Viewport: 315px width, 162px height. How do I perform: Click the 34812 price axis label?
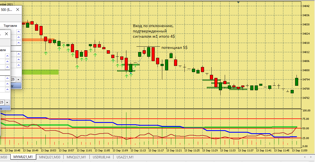point(306,52)
